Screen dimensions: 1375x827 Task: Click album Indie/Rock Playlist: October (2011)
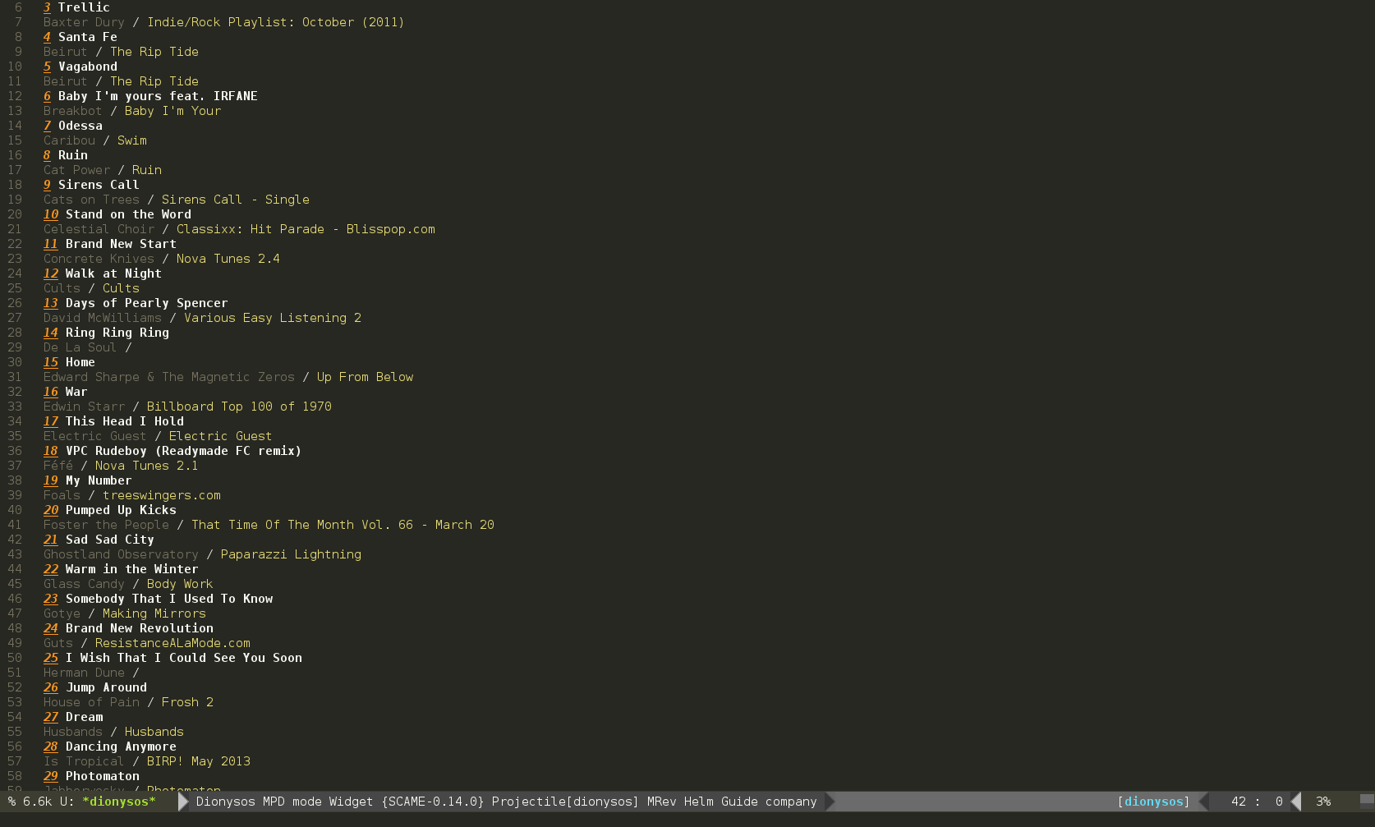click(x=276, y=22)
